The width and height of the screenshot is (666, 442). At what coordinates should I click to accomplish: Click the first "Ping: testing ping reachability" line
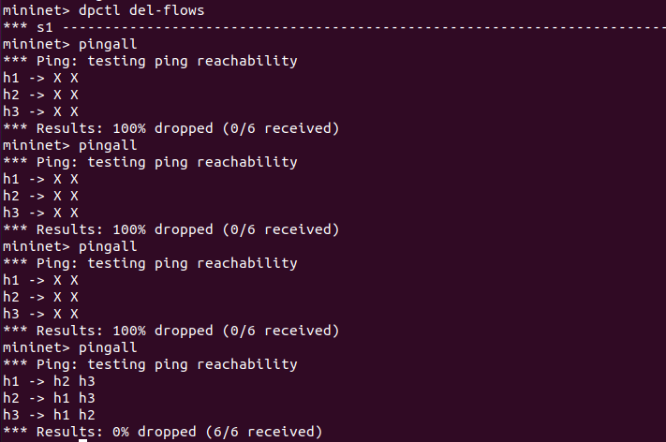(x=150, y=61)
